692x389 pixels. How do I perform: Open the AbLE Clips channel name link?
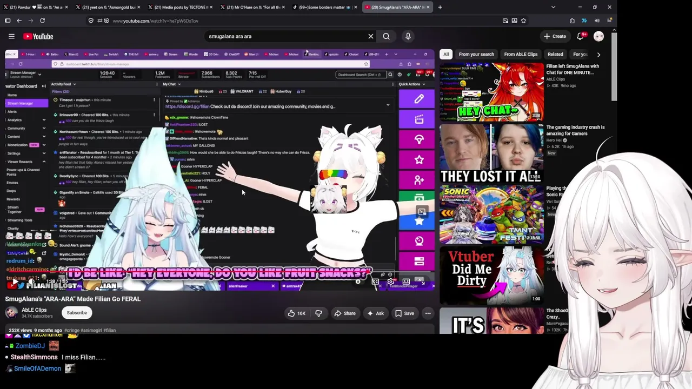34,310
